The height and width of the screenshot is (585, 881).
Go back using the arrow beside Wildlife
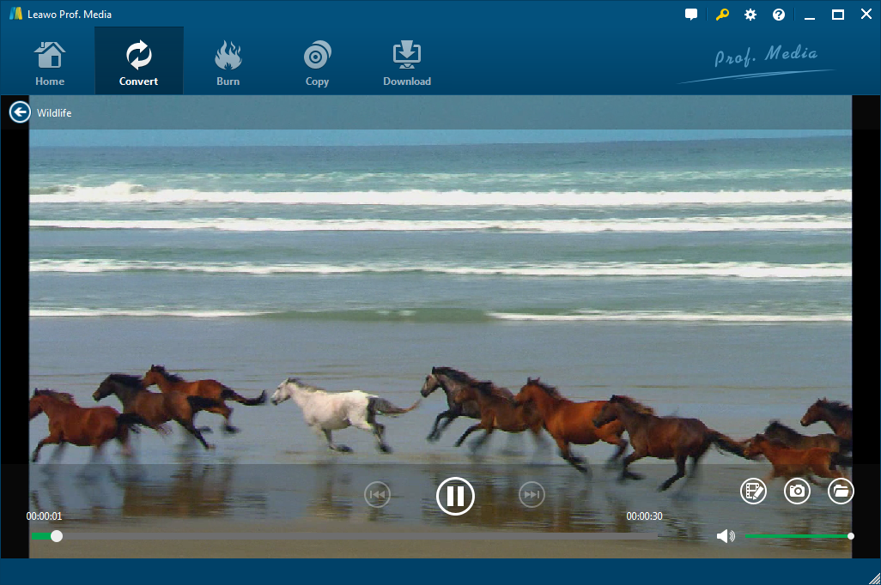[20, 112]
